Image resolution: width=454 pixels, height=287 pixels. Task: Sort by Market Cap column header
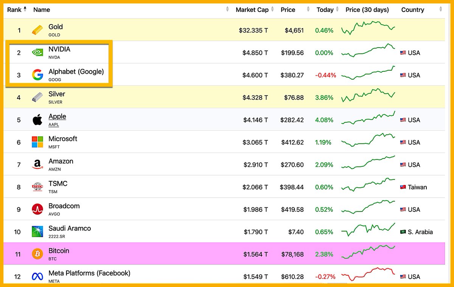click(252, 10)
